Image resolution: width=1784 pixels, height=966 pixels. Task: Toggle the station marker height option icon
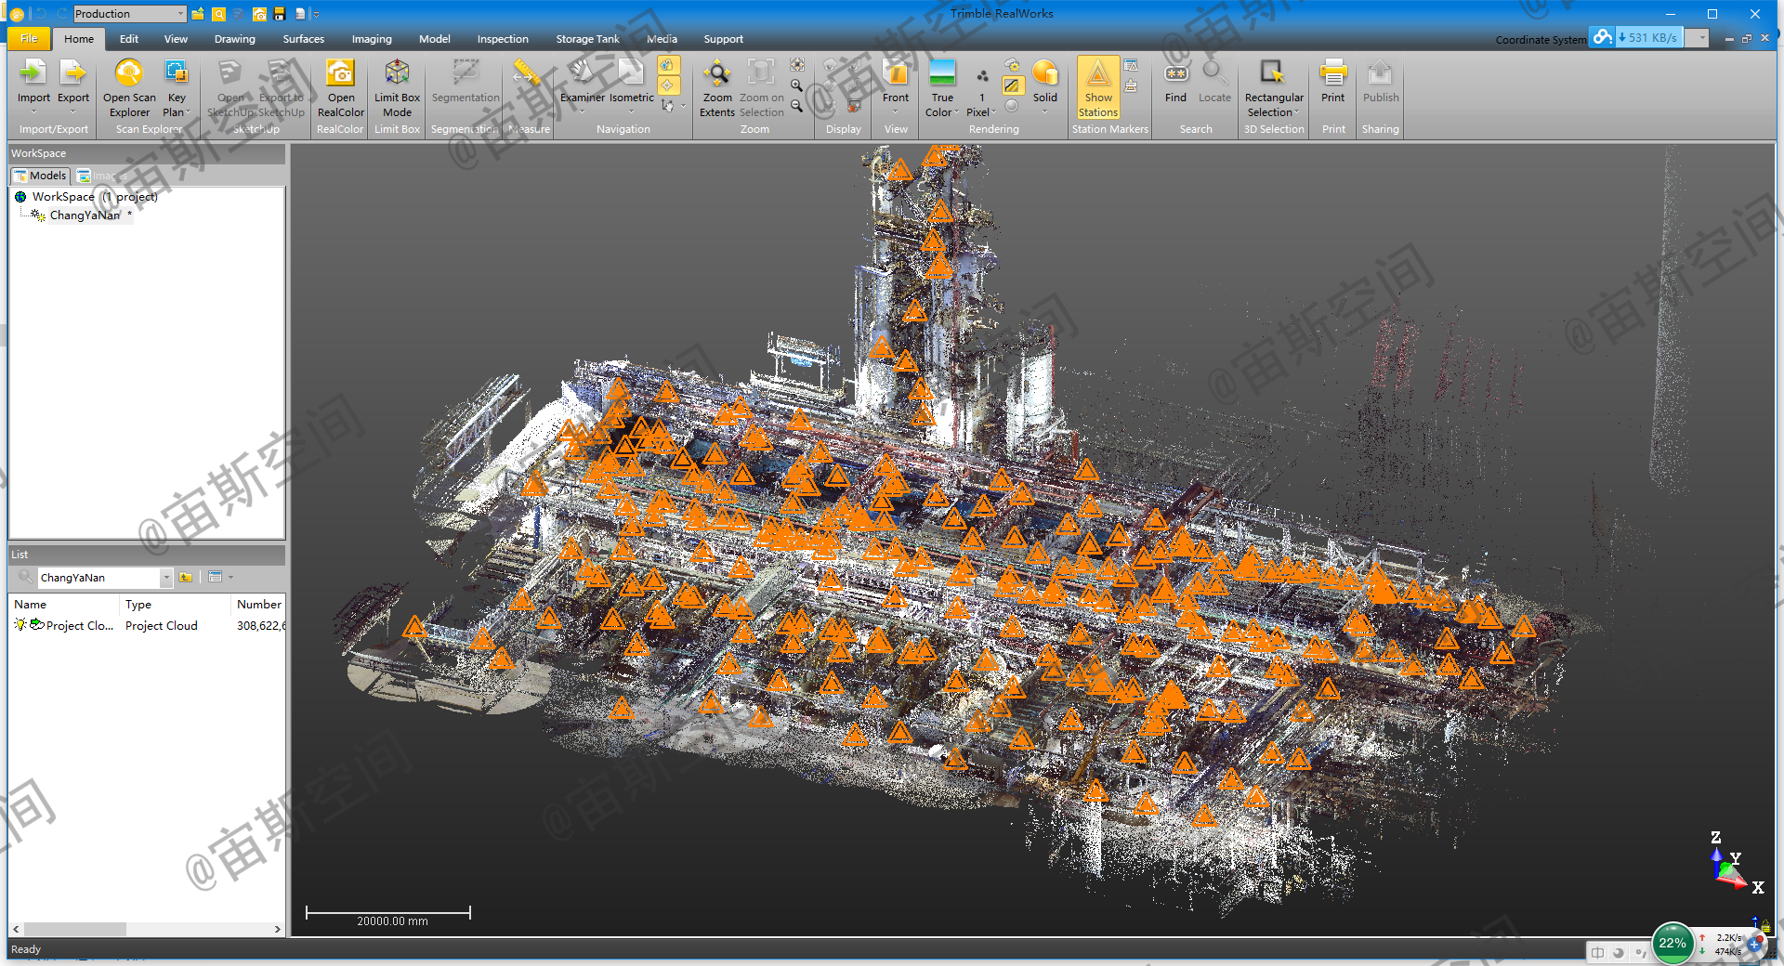tap(1131, 85)
